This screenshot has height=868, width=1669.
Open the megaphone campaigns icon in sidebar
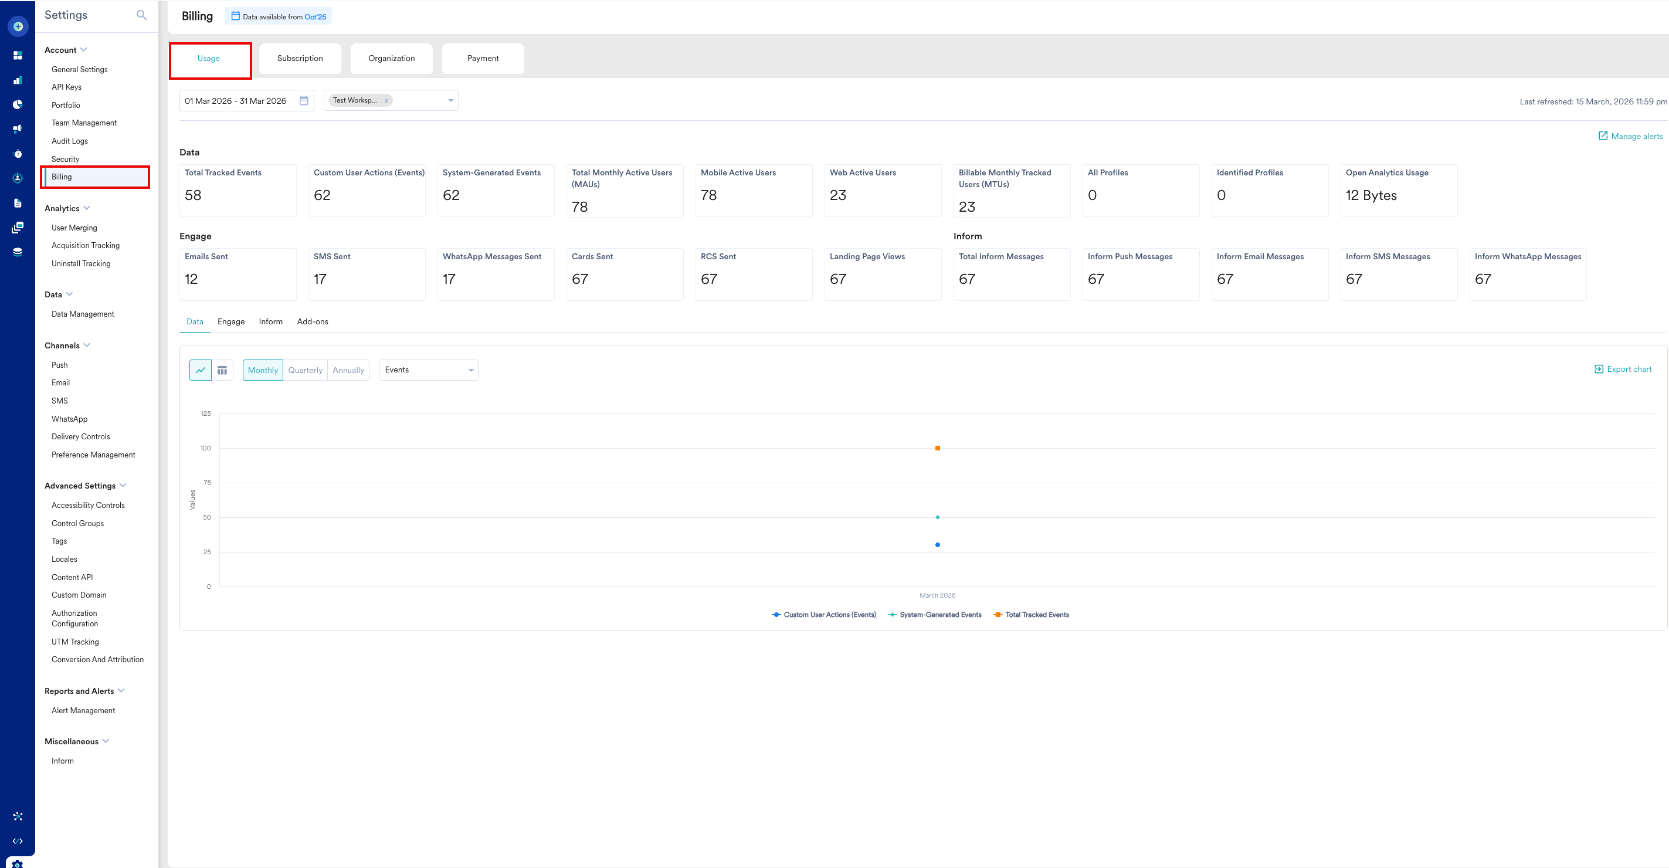[18, 128]
